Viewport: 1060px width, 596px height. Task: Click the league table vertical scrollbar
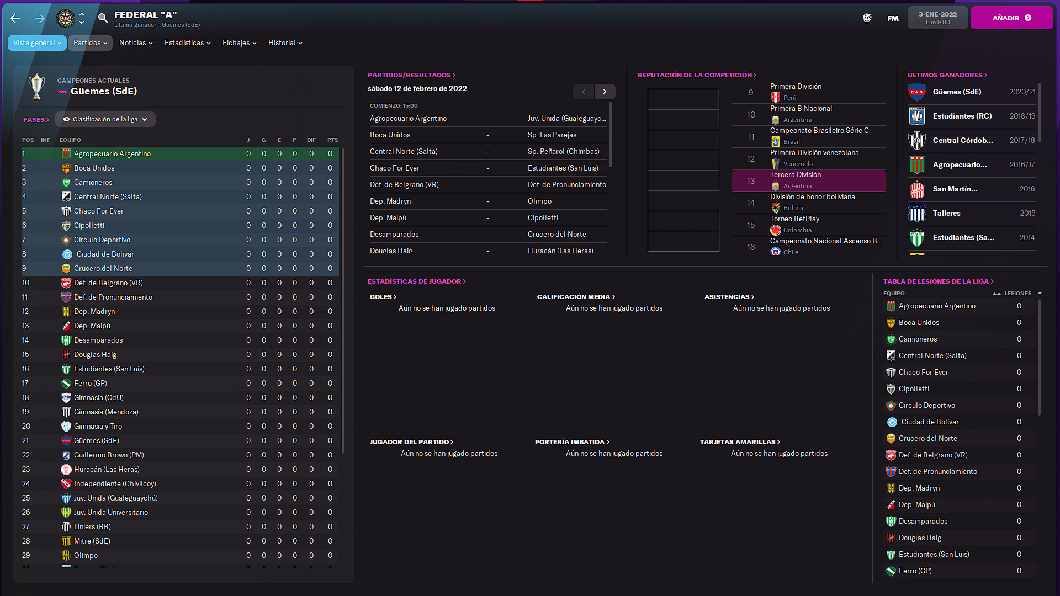click(x=343, y=301)
